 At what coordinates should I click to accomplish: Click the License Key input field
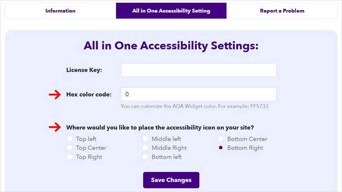tap(198, 70)
